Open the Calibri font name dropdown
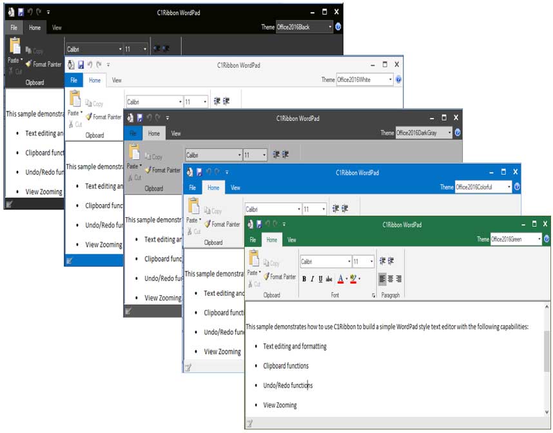 pos(349,262)
